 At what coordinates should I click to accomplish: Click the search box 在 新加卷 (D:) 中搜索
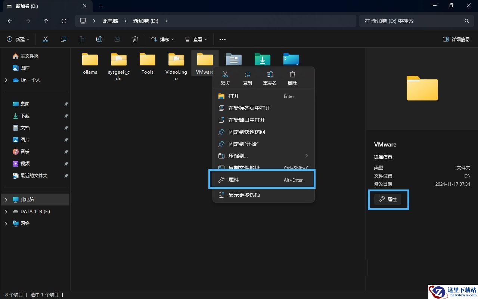(x=416, y=21)
